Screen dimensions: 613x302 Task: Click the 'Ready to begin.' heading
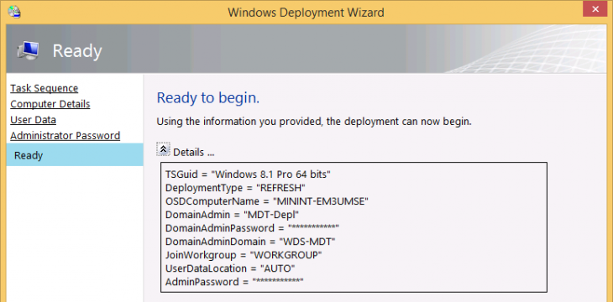(208, 98)
